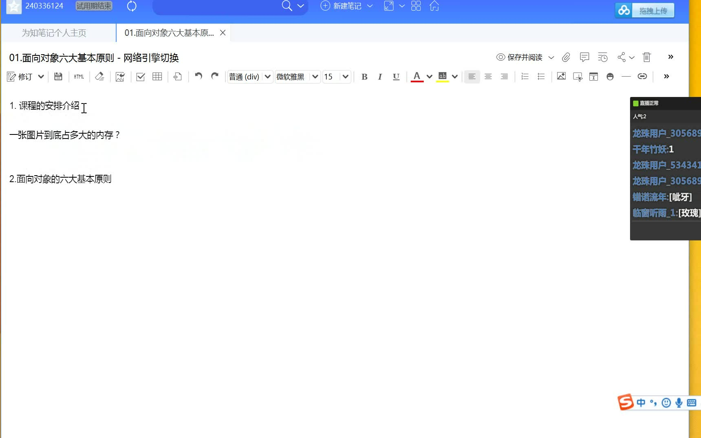Open the HTML source editing view

(x=79, y=77)
